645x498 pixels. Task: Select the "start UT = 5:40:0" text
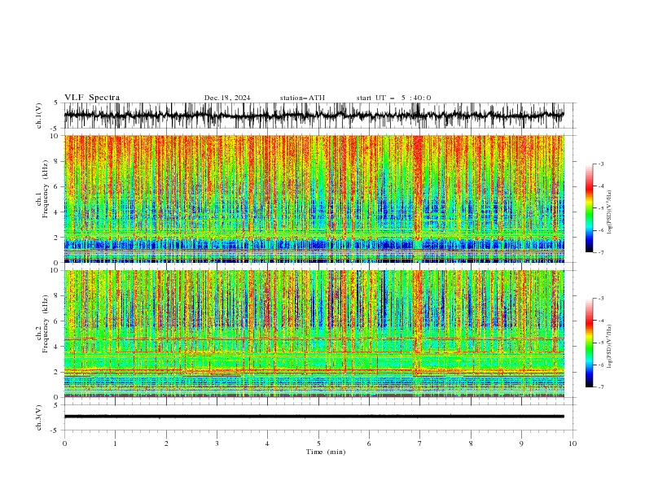pyautogui.click(x=393, y=98)
